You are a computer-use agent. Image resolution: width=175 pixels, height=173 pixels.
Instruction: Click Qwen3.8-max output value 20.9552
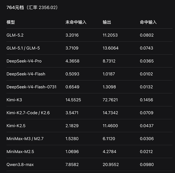[111, 165]
